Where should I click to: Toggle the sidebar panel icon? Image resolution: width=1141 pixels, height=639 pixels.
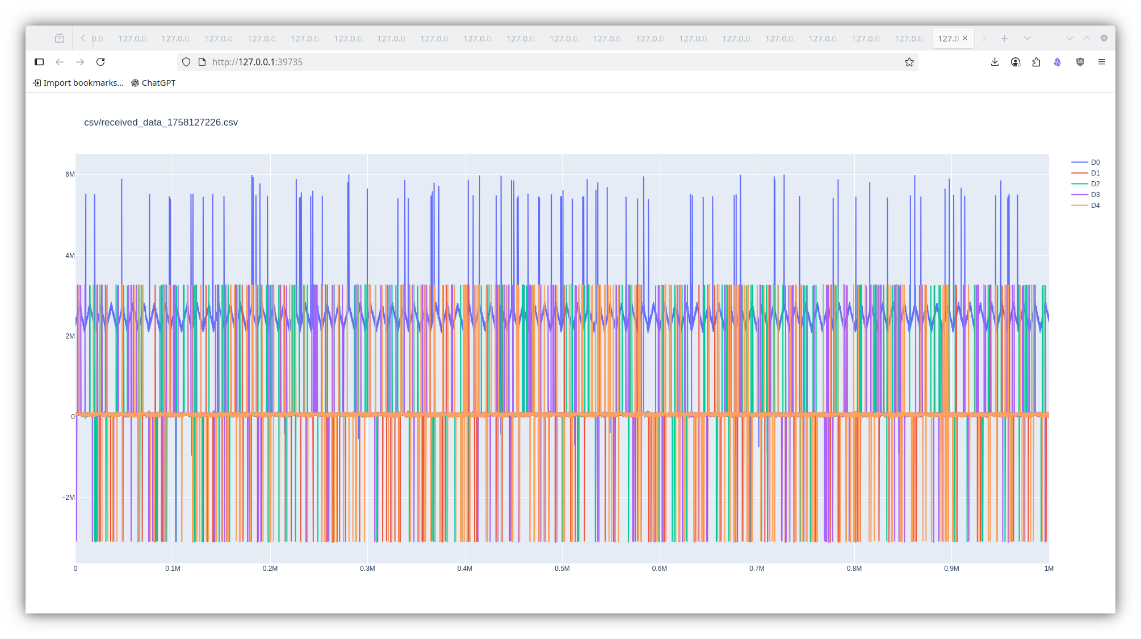pos(39,62)
